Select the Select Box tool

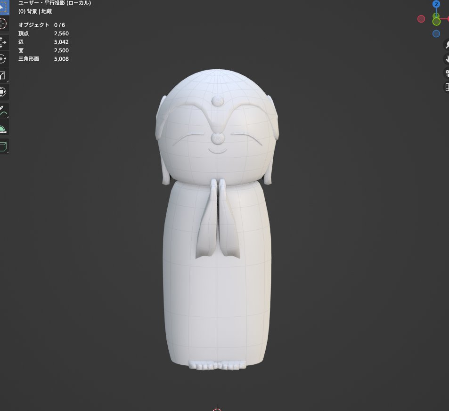pos(3,7)
